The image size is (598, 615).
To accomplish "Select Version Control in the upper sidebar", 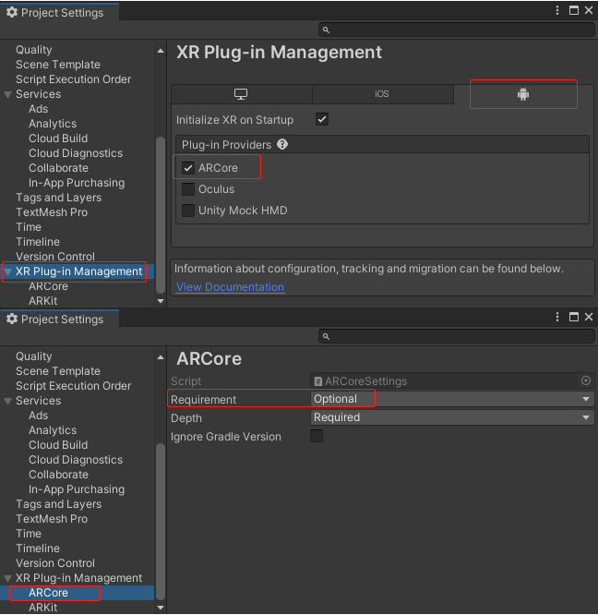I will pos(55,257).
